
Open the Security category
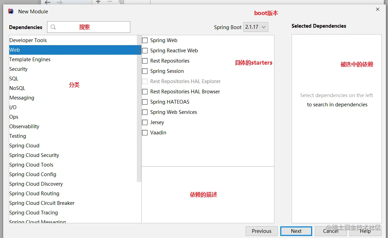[73, 69]
